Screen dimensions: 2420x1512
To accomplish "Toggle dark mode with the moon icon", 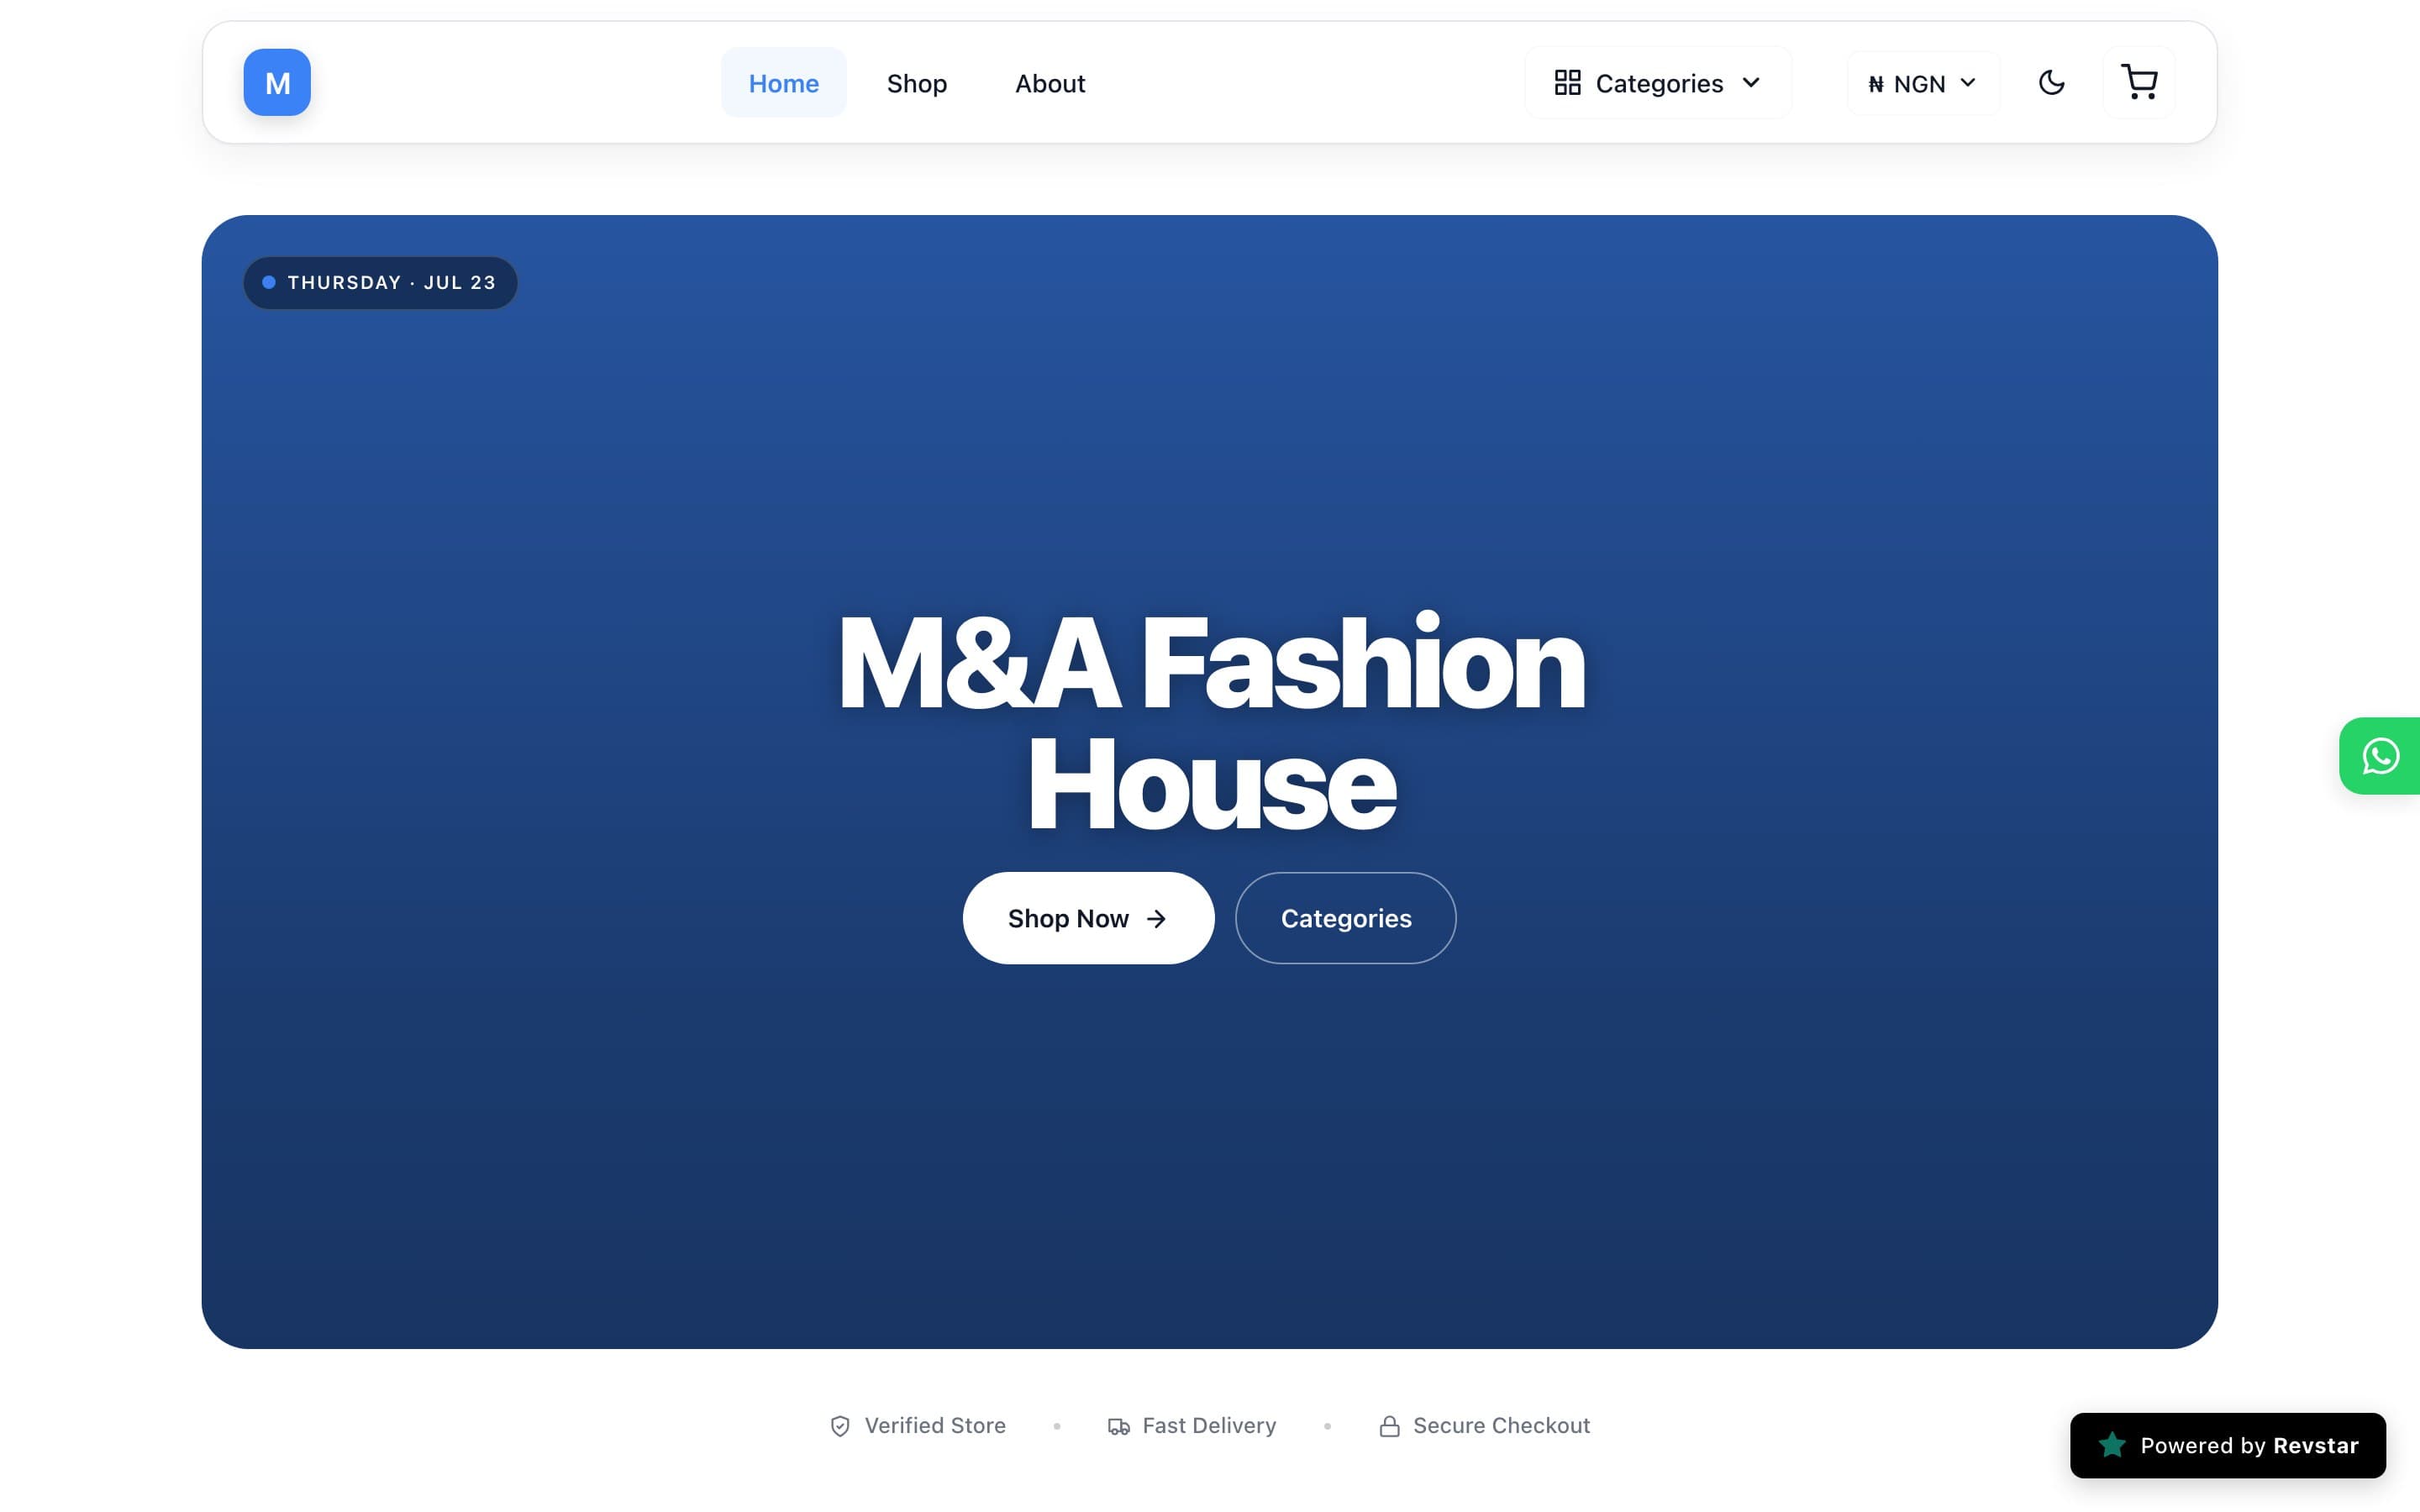I will point(2051,82).
